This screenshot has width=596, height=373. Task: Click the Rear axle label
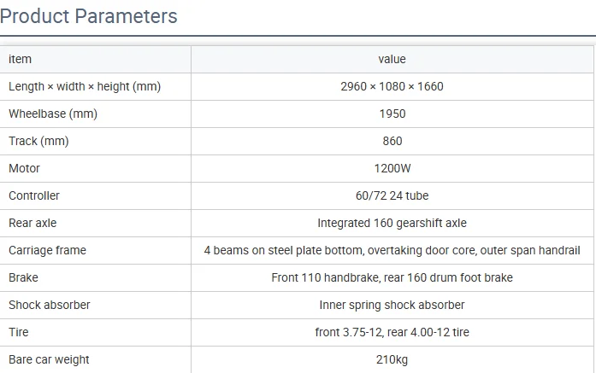32,223
